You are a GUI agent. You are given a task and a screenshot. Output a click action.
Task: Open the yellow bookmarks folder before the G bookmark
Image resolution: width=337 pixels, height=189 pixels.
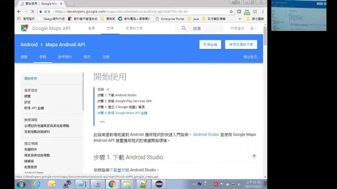point(108,19)
